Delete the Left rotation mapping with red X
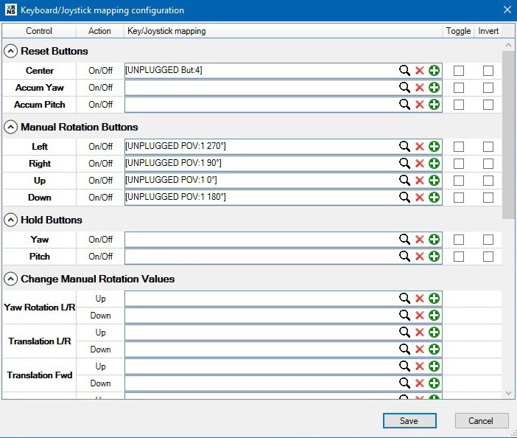Viewport: 517px width, 438px height. point(419,147)
